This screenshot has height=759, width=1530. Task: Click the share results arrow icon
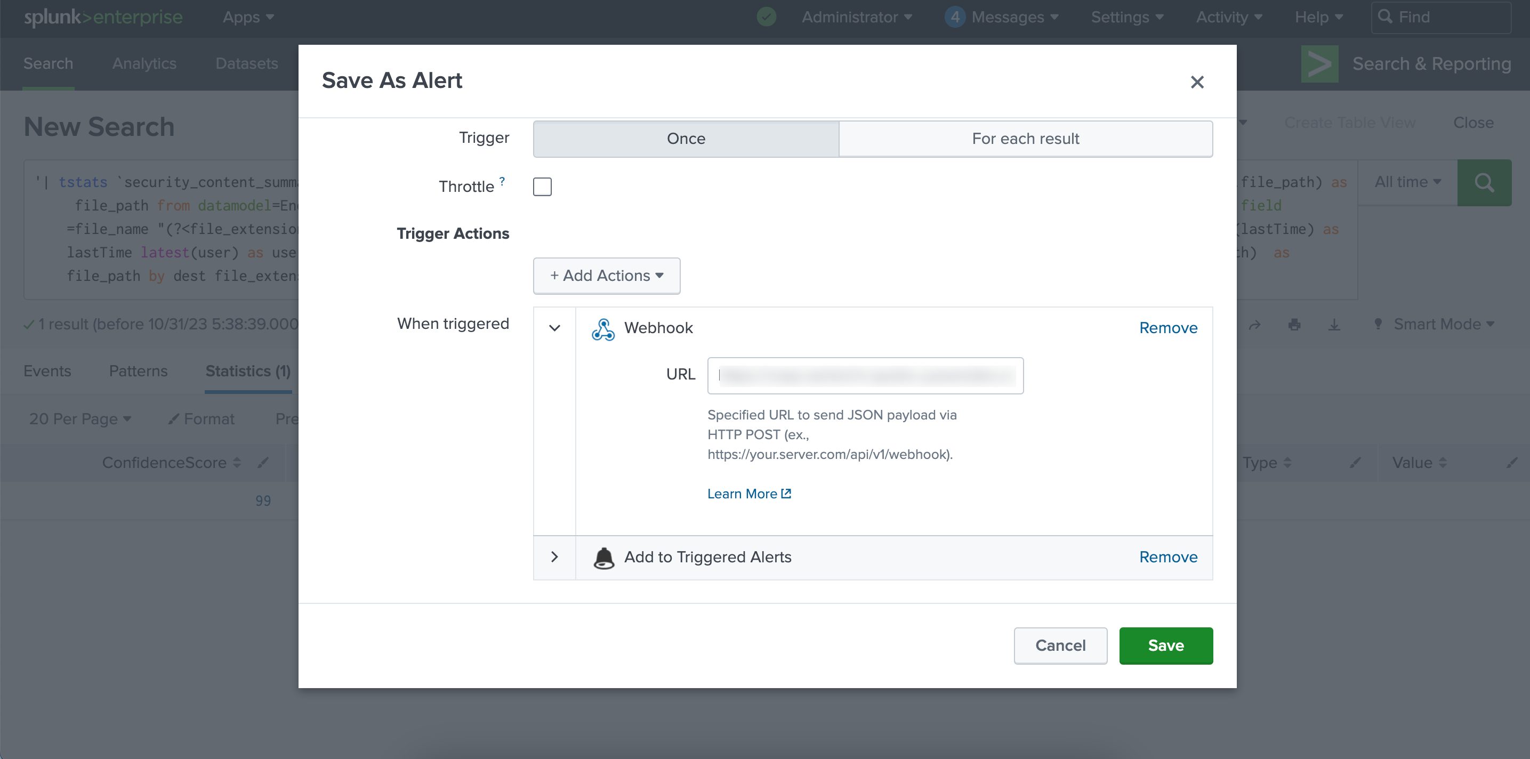(1254, 324)
